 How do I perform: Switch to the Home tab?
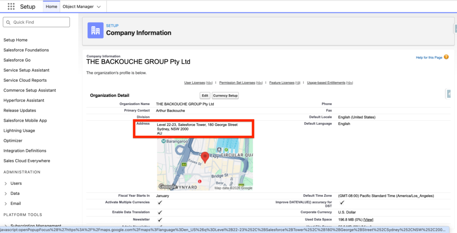click(51, 7)
